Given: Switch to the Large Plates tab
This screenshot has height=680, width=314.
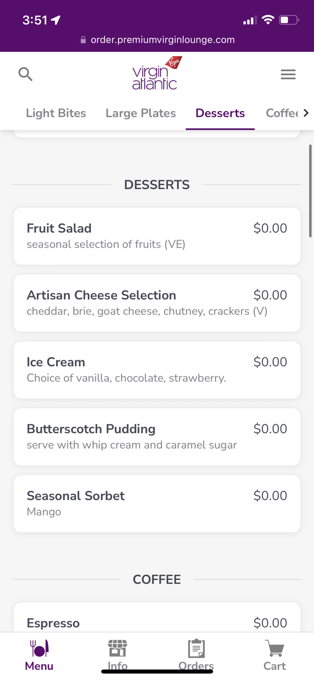Looking at the screenshot, I should (x=141, y=113).
